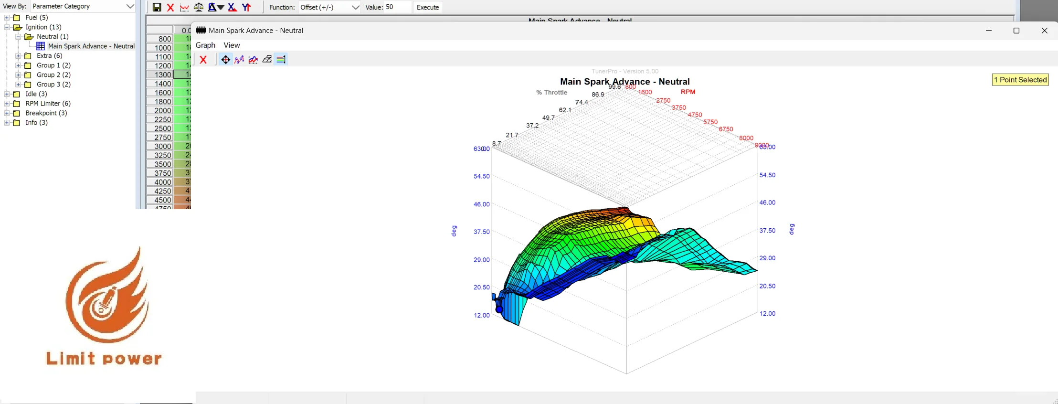This screenshot has height=404, width=1058.
Task: Click the blue table icon in the tree
Action: pos(41,46)
